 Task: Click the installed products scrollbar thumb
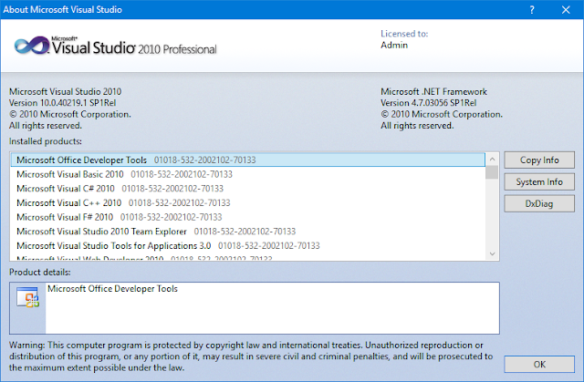click(x=492, y=172)
